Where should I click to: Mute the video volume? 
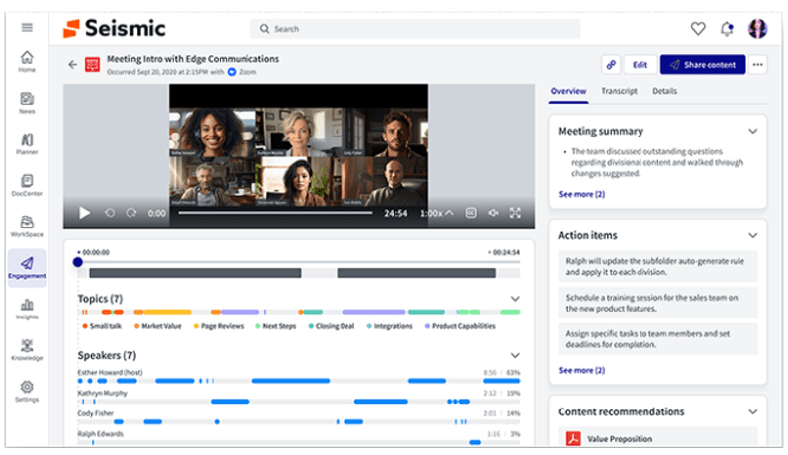(493, 212)
